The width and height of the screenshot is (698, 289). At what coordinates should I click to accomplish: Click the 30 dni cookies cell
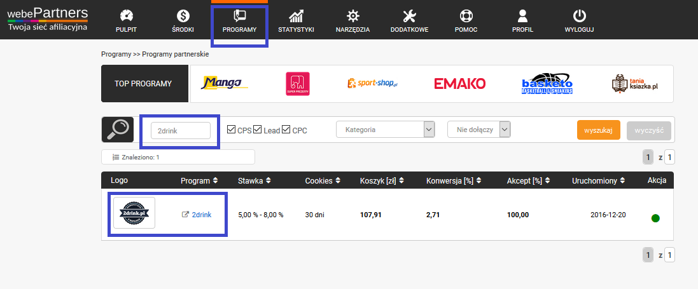315,215
